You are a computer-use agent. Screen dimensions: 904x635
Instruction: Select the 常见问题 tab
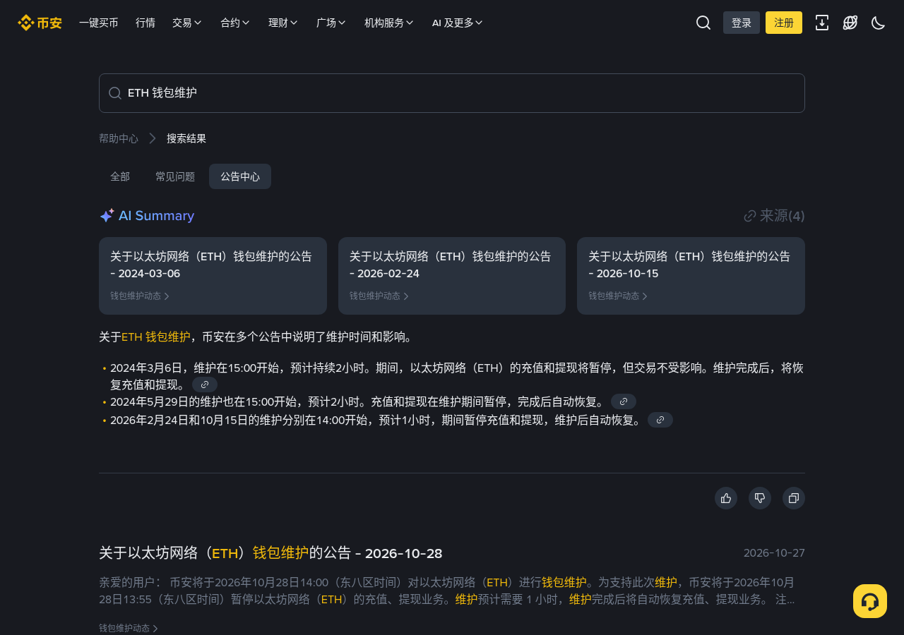[175, 176]
